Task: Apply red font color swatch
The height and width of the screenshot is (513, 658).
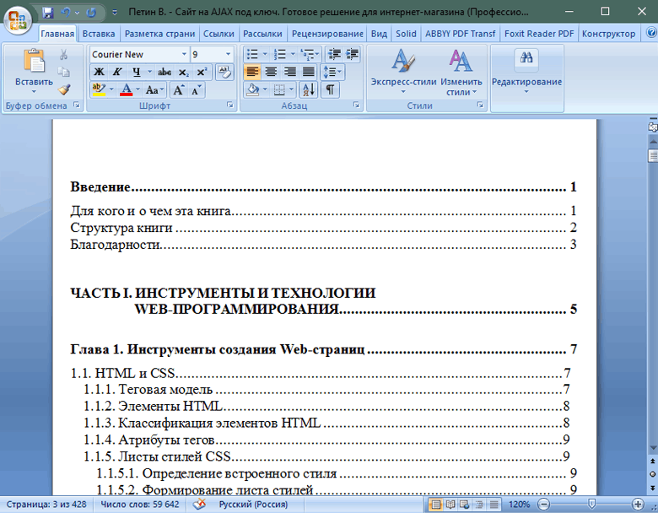Action: 127,89
